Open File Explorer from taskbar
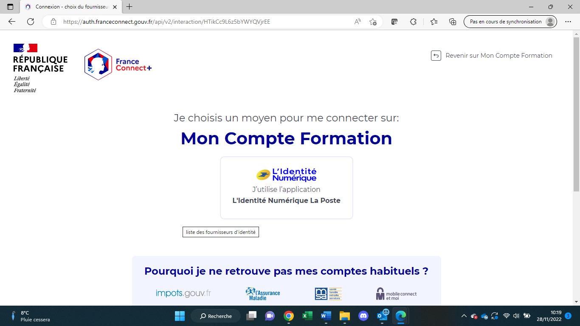 tap(344, 316)
